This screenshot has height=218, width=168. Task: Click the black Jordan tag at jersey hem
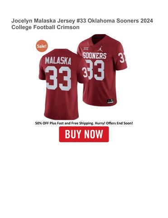point(110,101)
